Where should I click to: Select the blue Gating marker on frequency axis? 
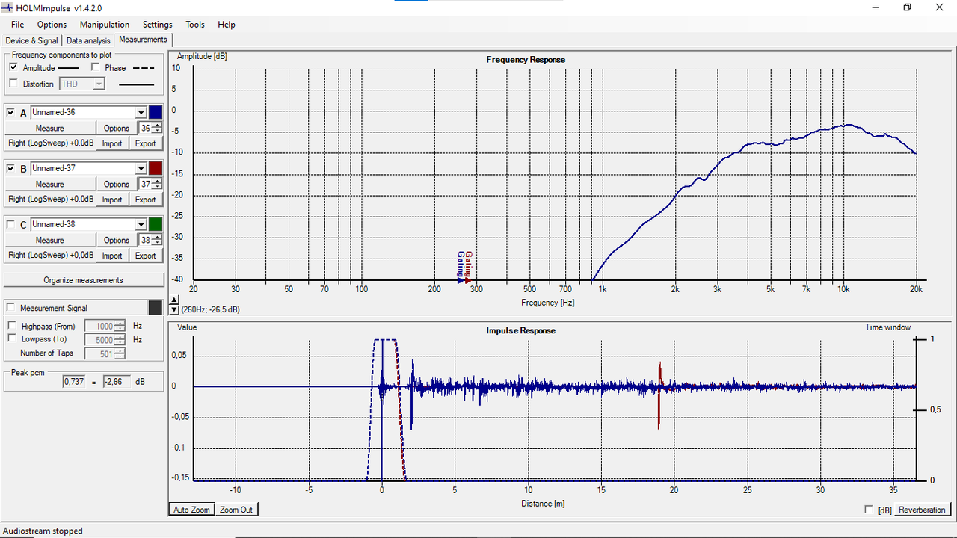coord(461,268)
